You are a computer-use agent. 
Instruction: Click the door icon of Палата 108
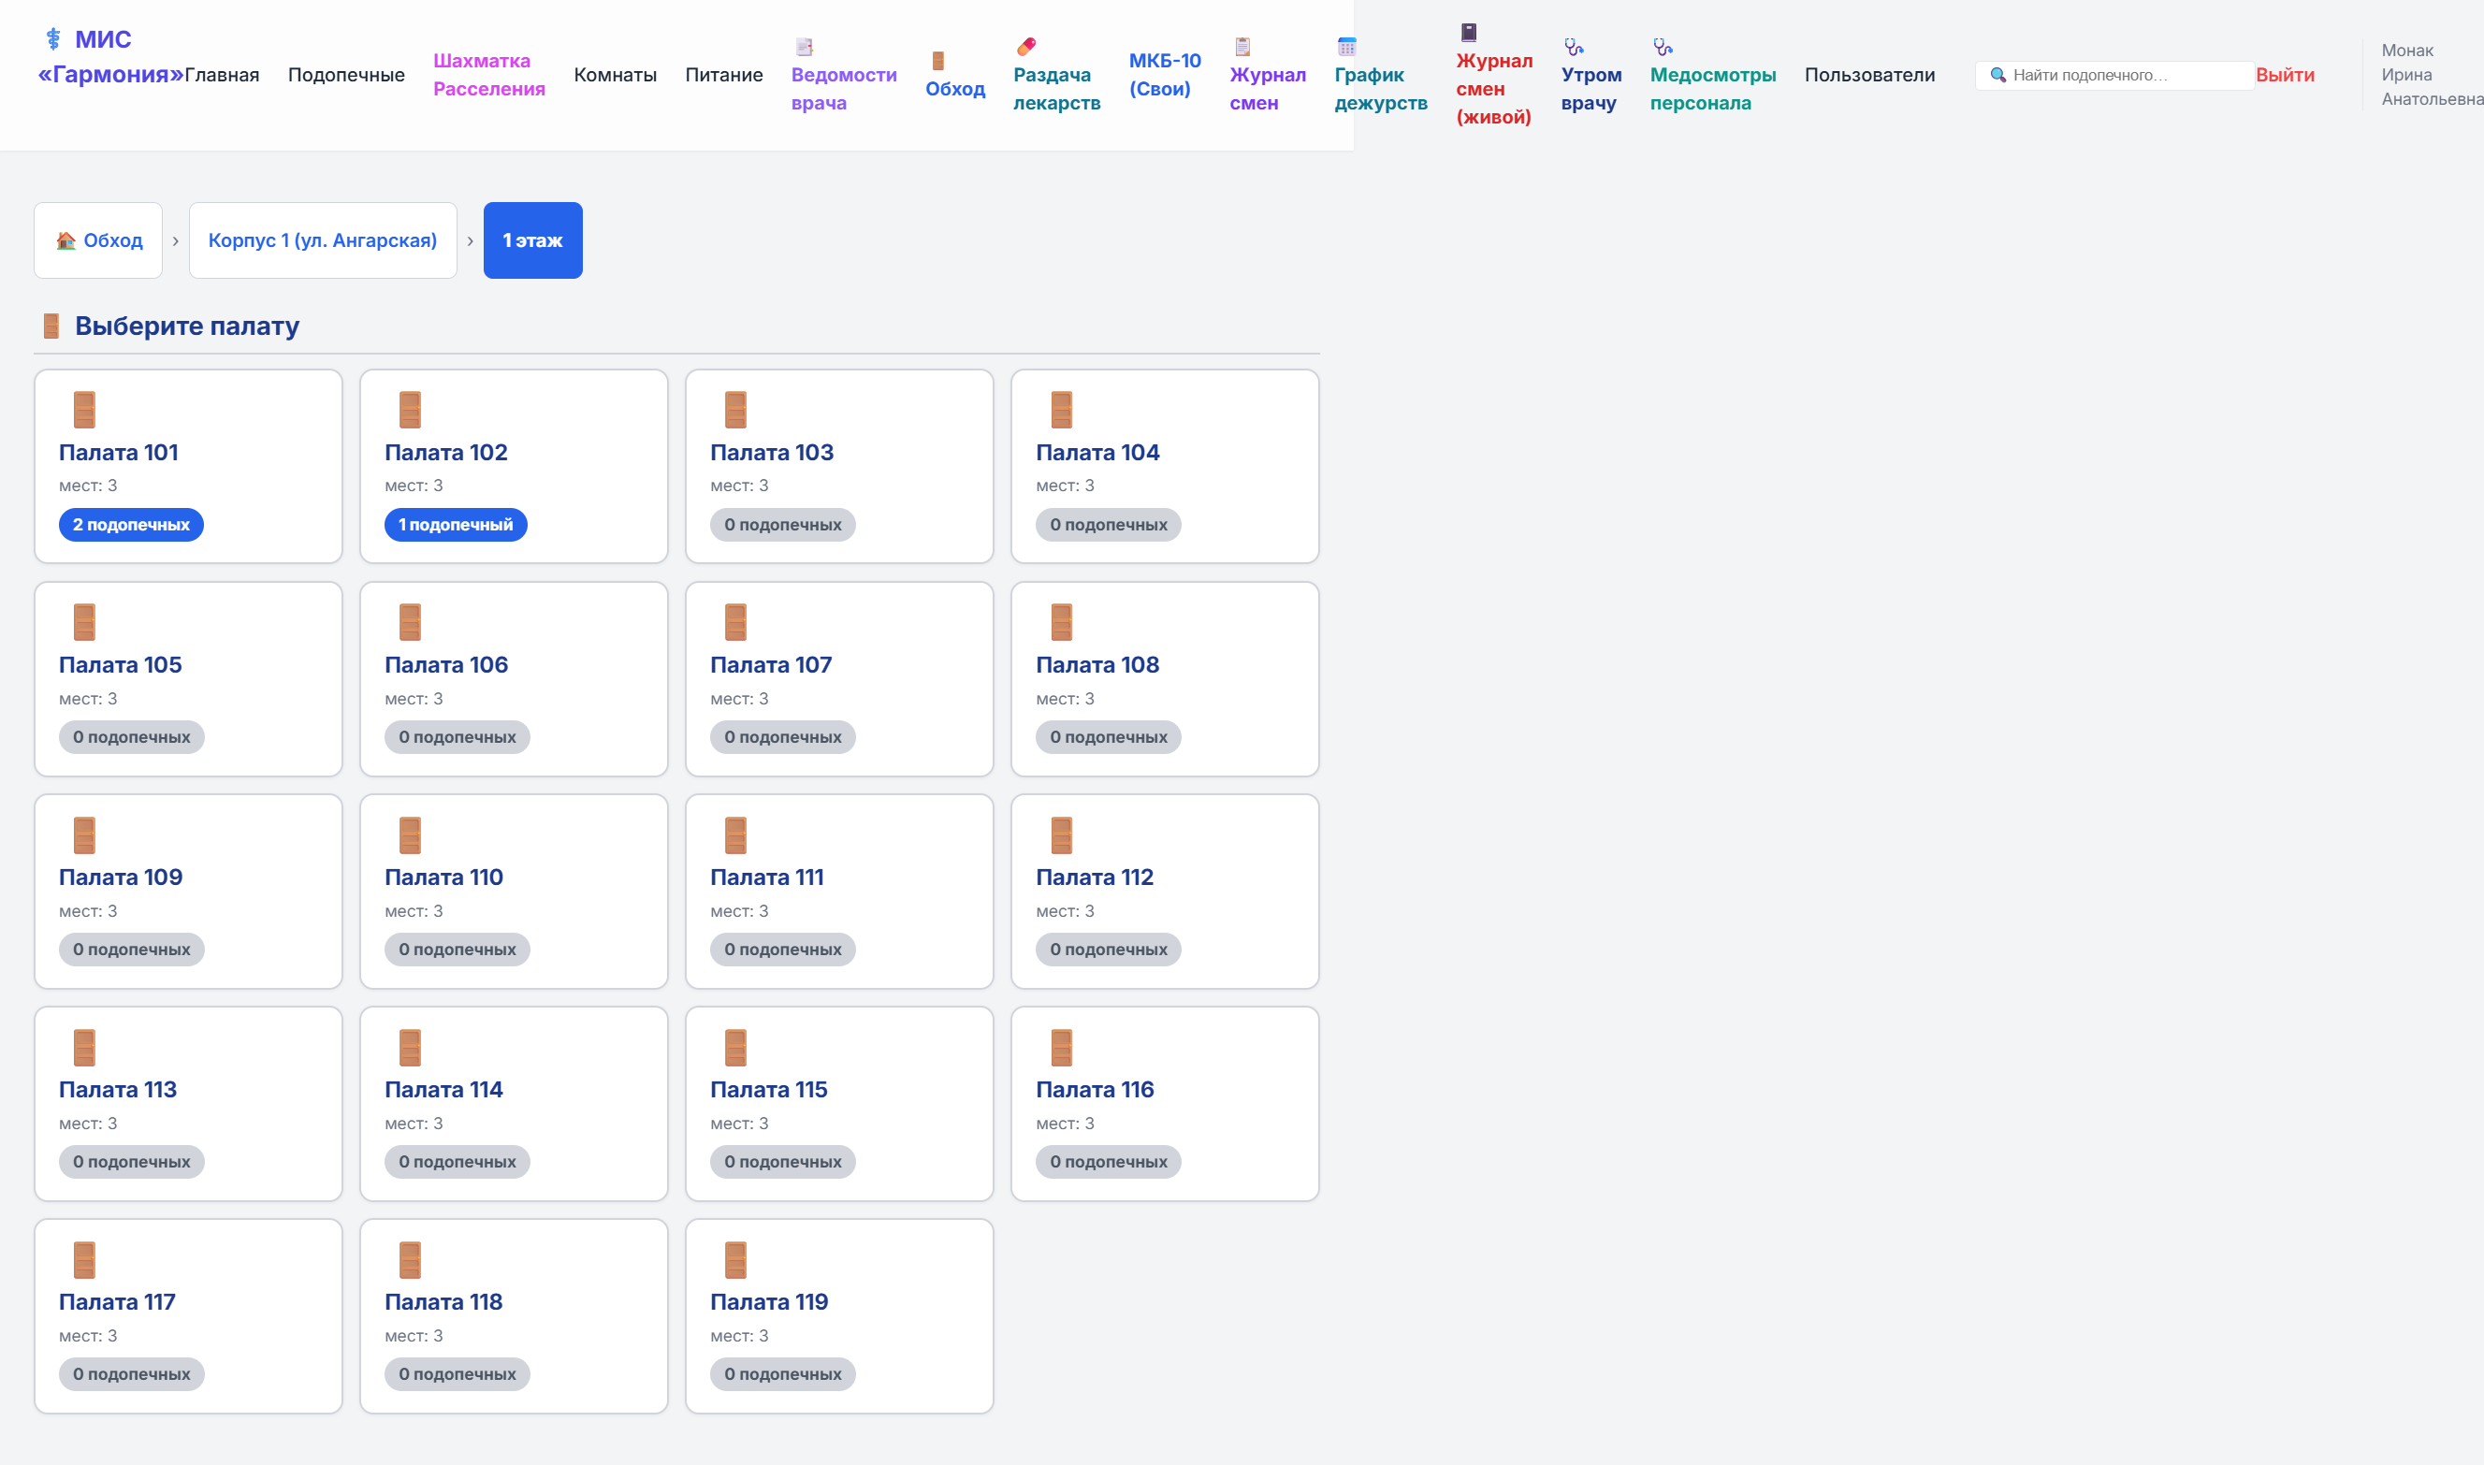1061,622
